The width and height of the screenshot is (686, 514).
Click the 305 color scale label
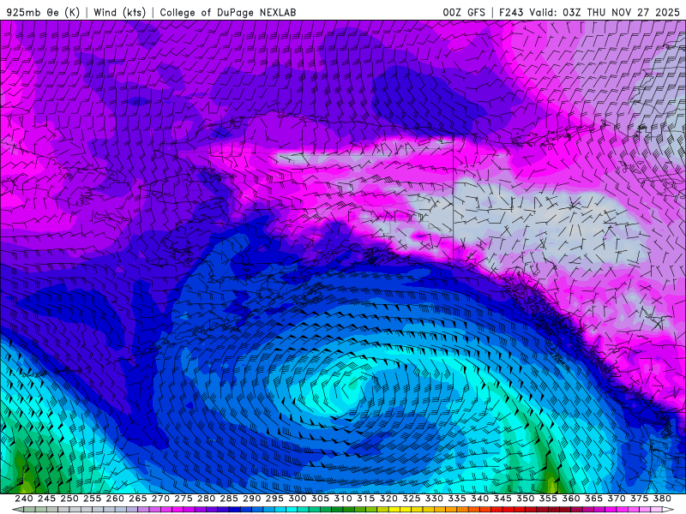tap(320, 499)
